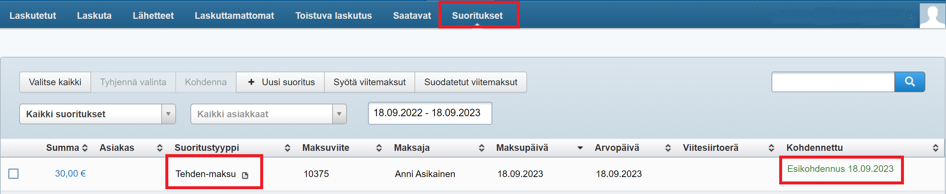
Task: Sort by Summa column arrows
Action: pos(85,148)
